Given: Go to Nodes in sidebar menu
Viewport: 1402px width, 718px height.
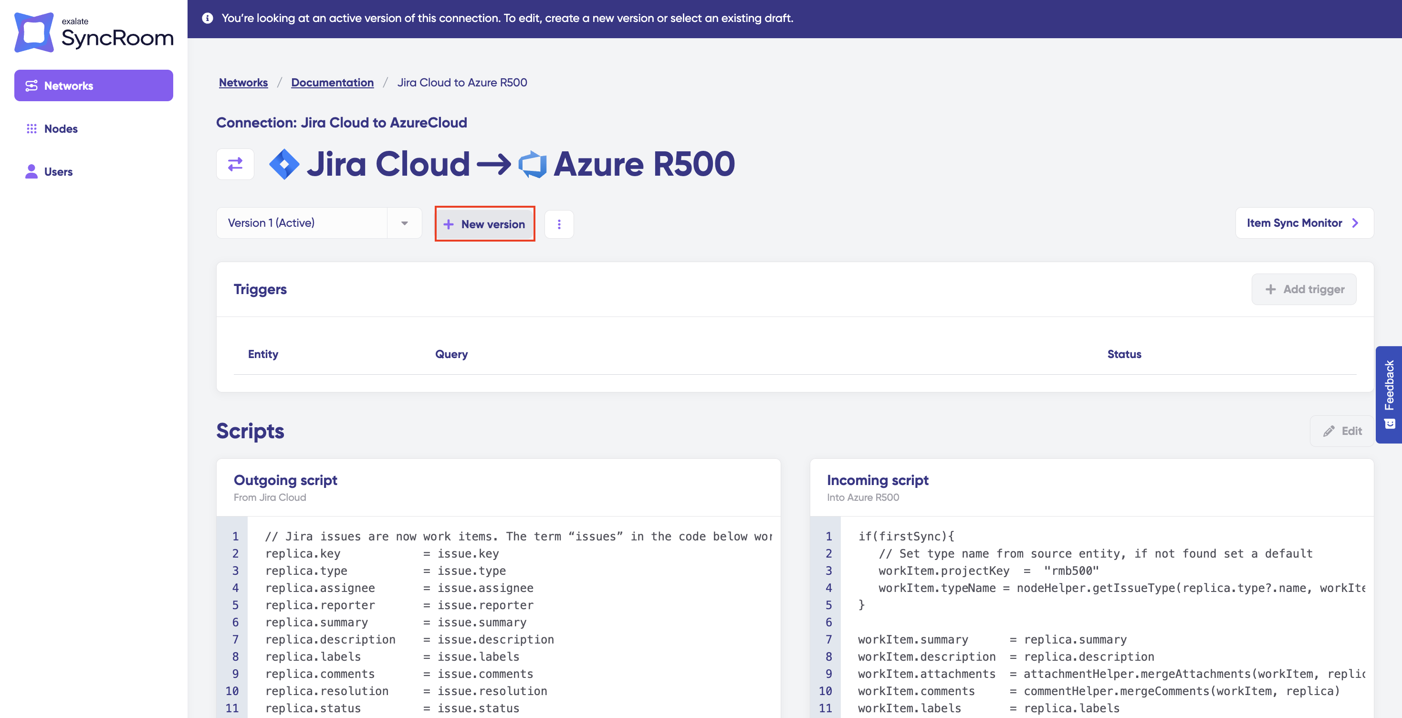Looking at the screenshot, I should coord(61,129).
